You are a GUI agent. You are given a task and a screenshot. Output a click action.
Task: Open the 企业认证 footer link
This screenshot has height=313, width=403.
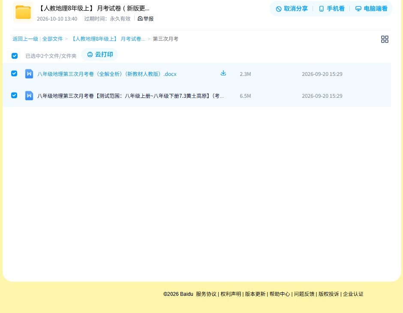coord(353,294)
